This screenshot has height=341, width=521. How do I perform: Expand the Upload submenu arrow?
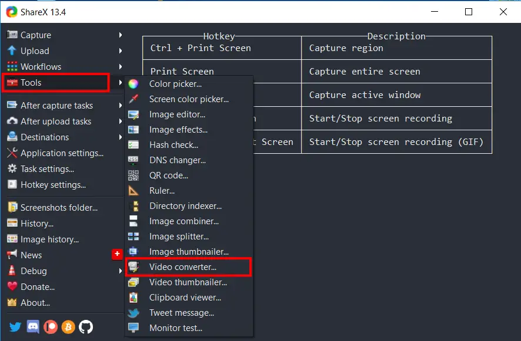121,50
